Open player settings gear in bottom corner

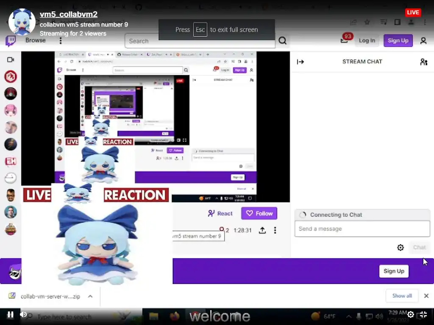click(x=411, y=314)
